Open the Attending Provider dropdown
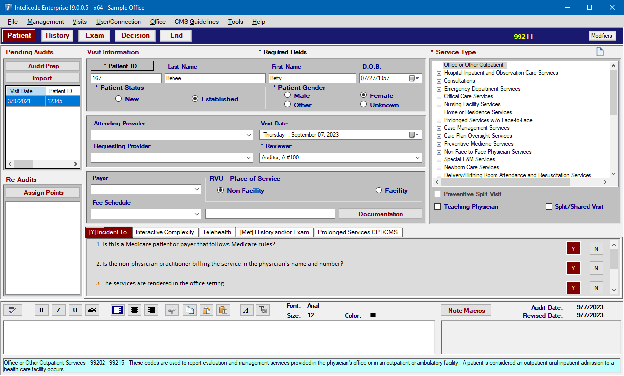624x376 pixels. pos(248,135)
